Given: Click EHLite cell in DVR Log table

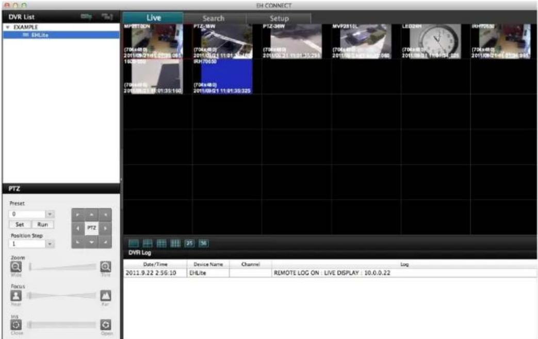Looking at the screenshot, I should tap(208, 273).
